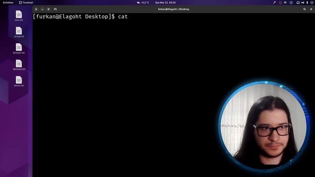Image resolution: width=315 pixels, height=177 pixels.
Task: Open the volume speaker icon in the tray
Action: [303, 2]
